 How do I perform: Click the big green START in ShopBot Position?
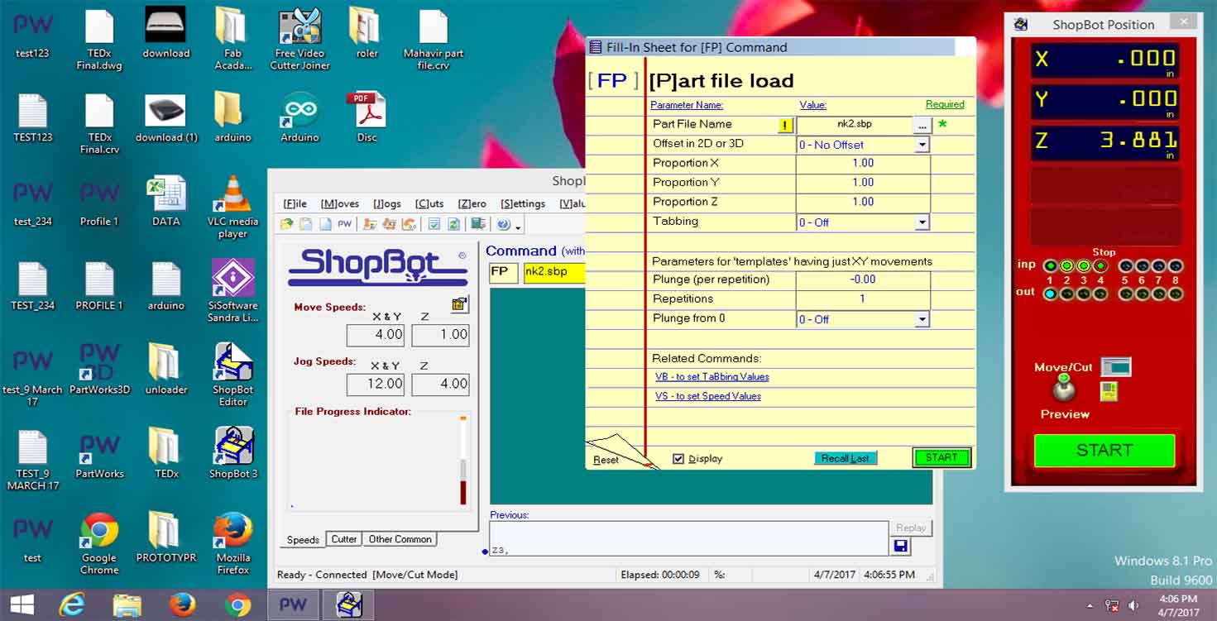click(1104, 451)
